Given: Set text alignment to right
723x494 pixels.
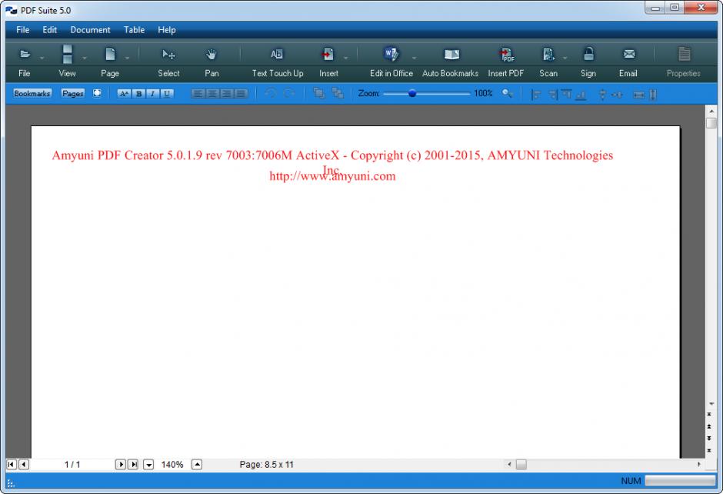Looking at the screenshot, I should tap(226, 94).
